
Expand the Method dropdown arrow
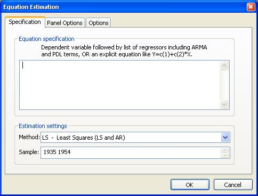(225, 138)
